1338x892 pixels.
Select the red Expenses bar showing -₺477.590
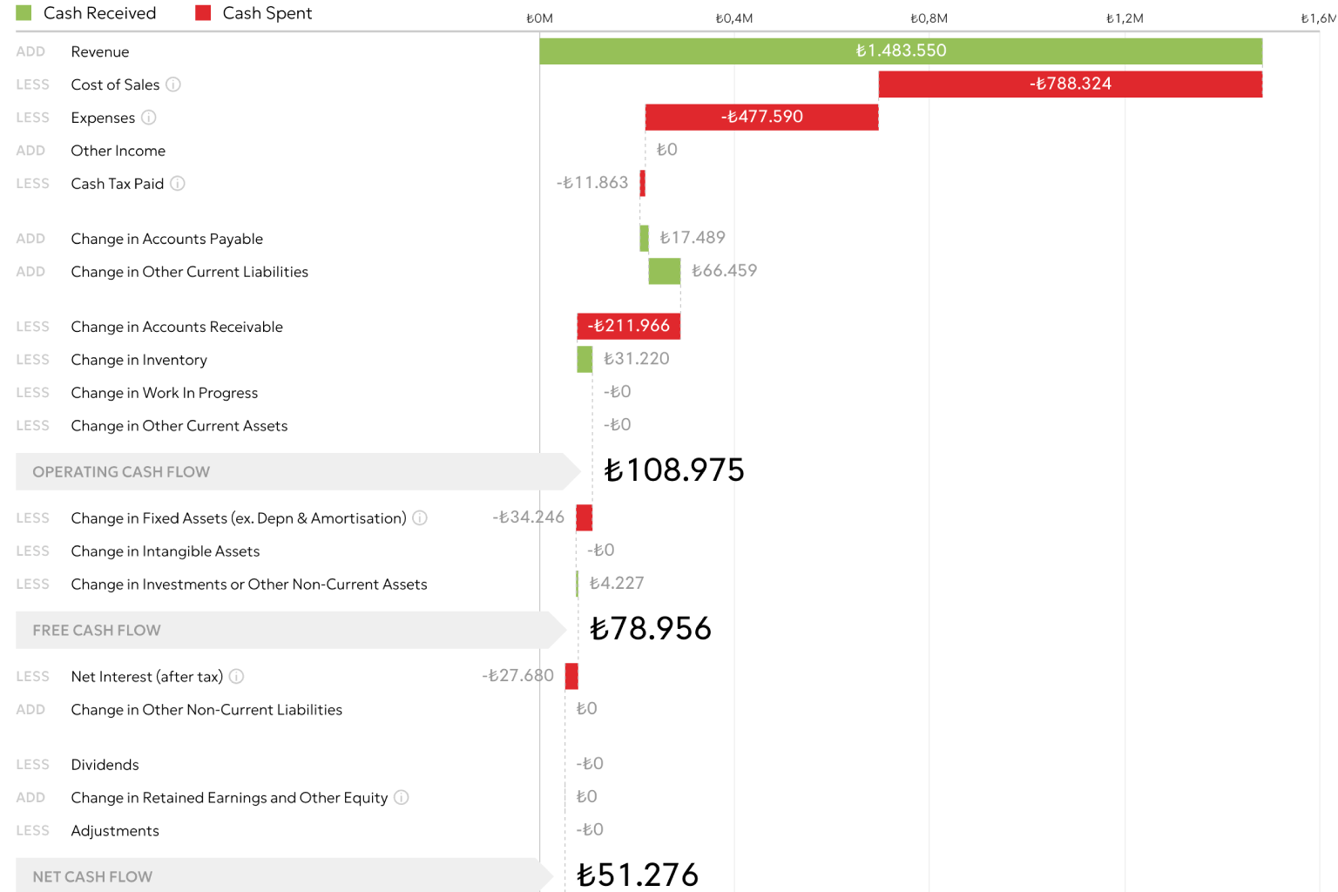coord(761,118)
